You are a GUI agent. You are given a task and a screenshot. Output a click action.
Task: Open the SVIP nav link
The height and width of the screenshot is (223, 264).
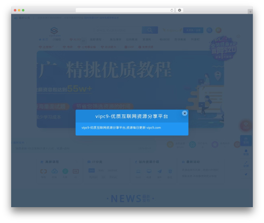tap(129, 47)
